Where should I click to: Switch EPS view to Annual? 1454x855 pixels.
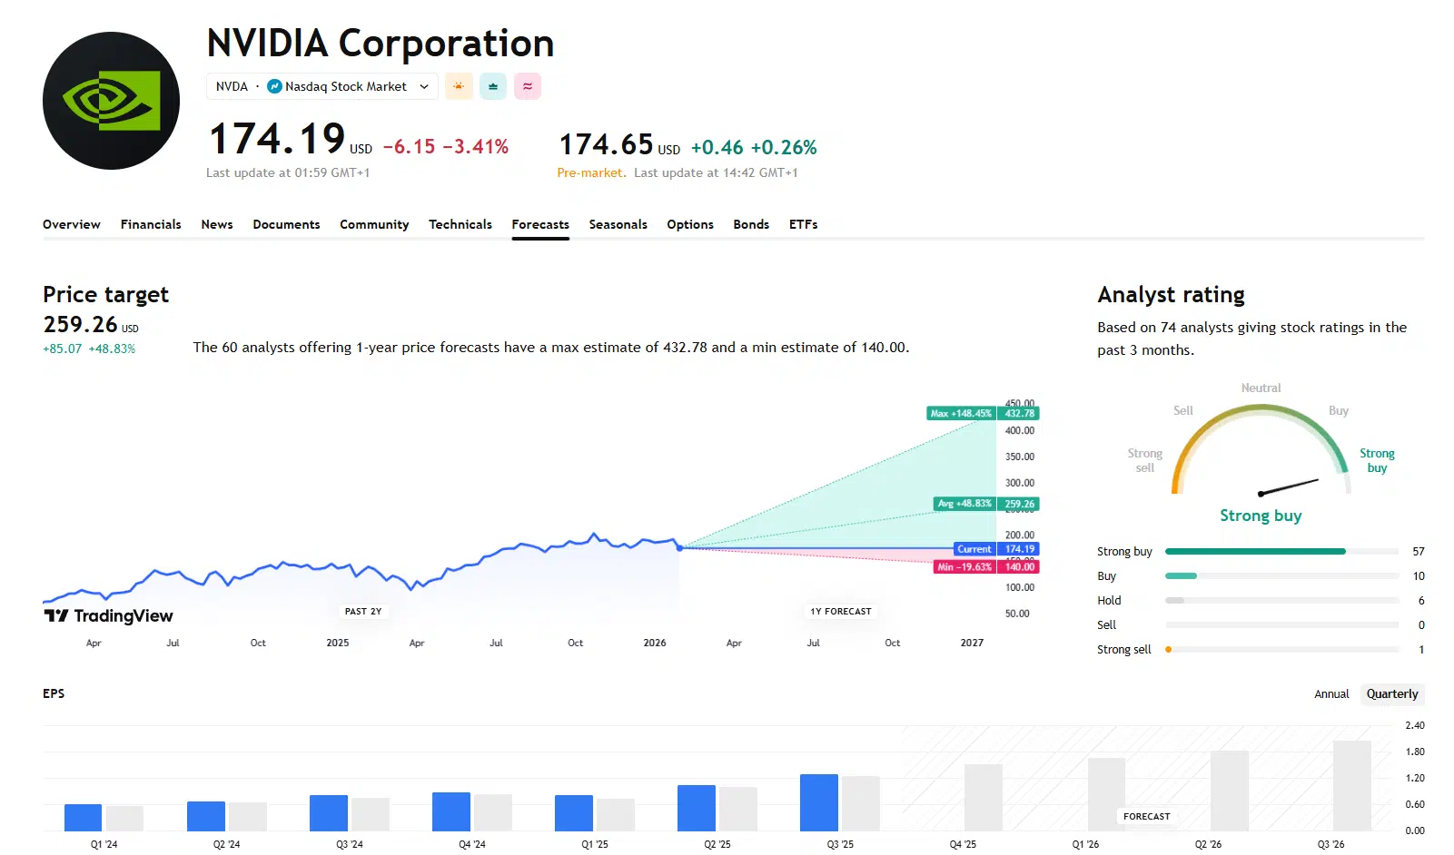point(1331,694)
